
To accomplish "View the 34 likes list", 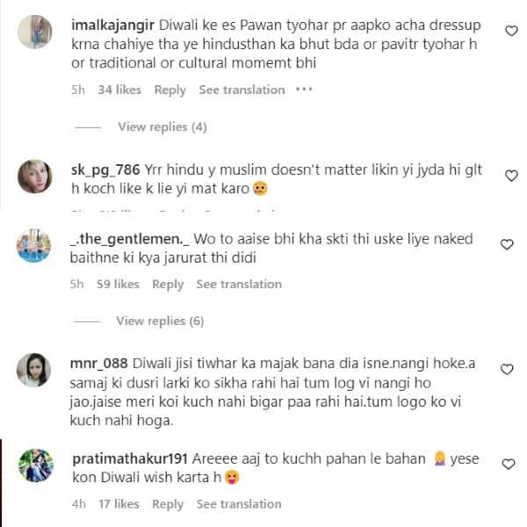I will pyautogui.click(x=119, y=90).
